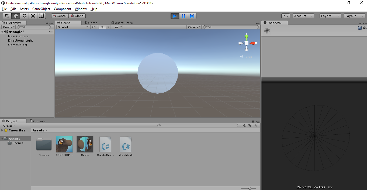
Task: Toggle 2D scene view mode
Action: pos(94,27)
